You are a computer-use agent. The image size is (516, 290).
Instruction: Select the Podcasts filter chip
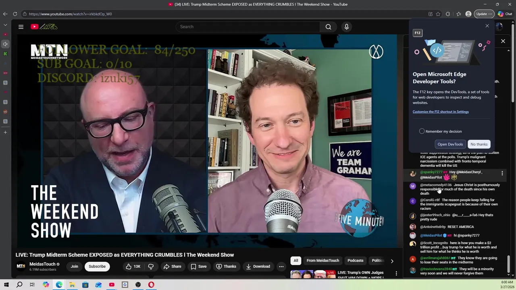(356, 261)
